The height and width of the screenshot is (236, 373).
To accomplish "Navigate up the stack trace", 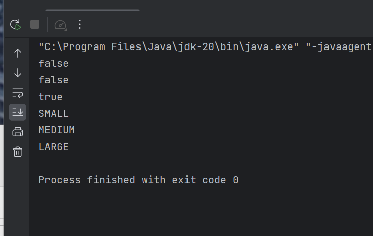I will [18, 53].
